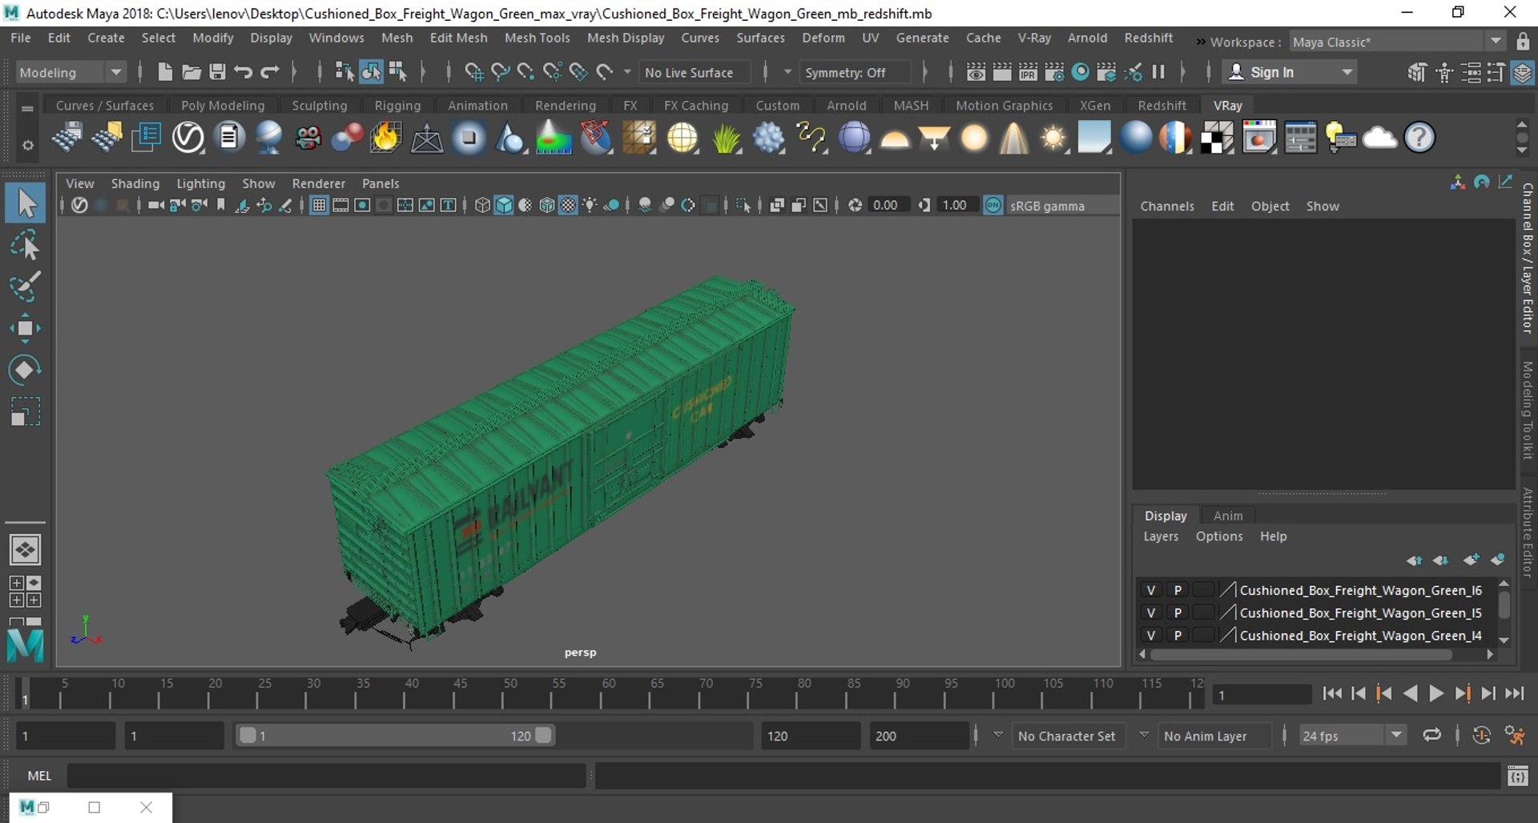Switch to the Poly Modeling shelf tab
The height and width of the screenshot is (823, 1538).
[223, 106]
